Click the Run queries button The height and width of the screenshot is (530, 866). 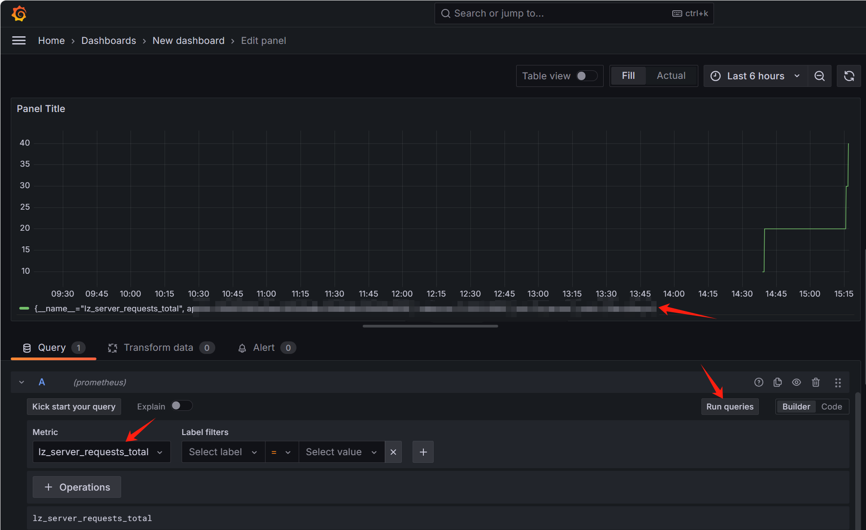730,407
